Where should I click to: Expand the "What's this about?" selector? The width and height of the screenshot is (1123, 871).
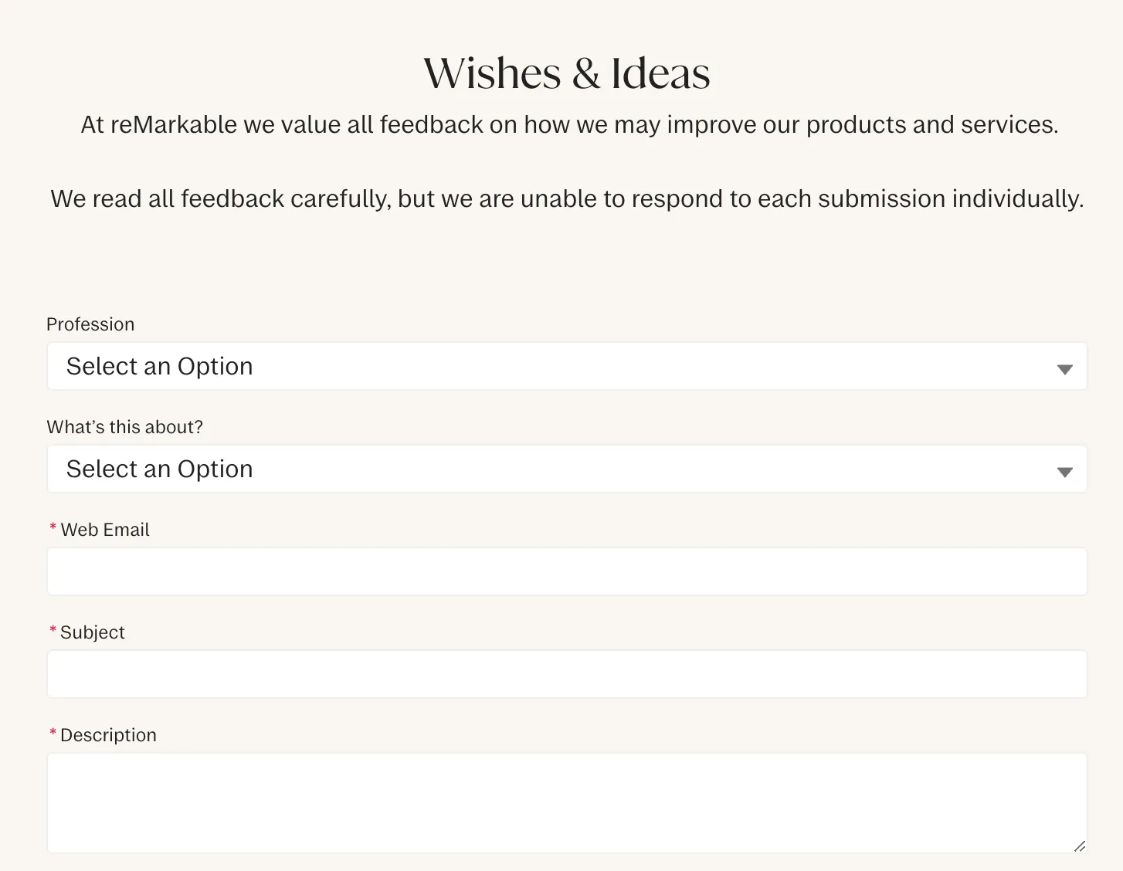pos(566,469)
